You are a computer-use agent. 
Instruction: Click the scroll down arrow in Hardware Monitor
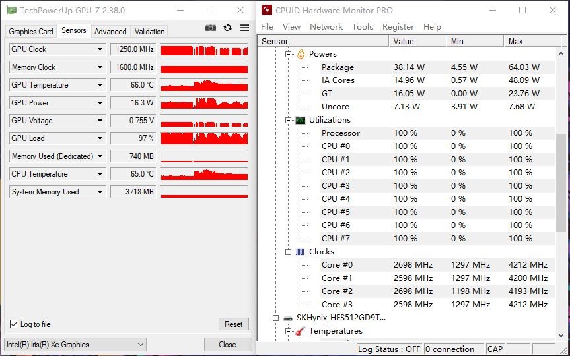point(561,336)
